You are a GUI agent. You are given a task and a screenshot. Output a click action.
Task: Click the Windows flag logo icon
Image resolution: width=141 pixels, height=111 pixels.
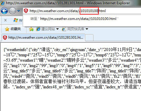click(16, 20)
